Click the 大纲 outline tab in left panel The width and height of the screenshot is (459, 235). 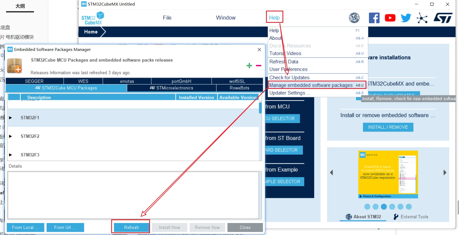click(x=20, y=6)
